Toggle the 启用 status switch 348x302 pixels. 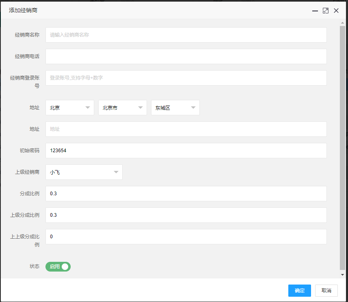tap(58, 267)
